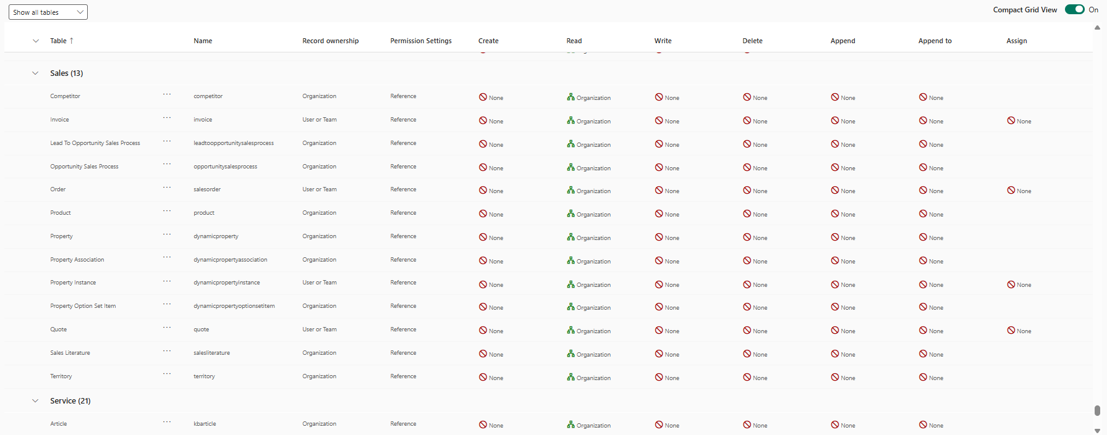The image size is (1107, 435).
Task: Select the Property Instance table name
Action: click(x=73, y=283)
